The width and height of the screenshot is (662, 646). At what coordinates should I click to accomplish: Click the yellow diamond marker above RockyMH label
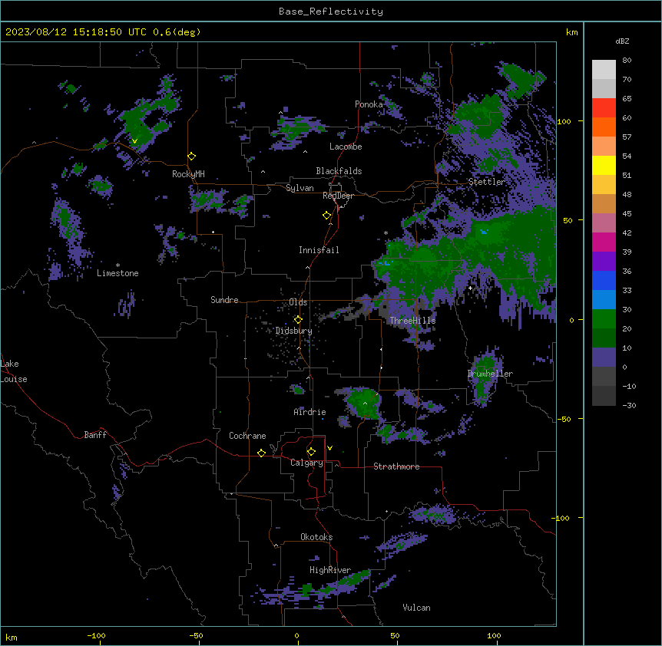click(x=191, y=157)
